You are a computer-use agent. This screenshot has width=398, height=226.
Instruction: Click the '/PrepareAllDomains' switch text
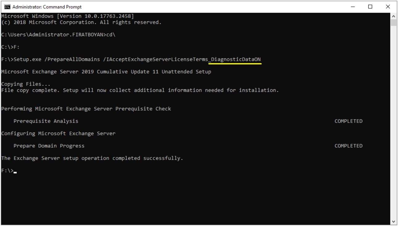[x=72, y=59]
